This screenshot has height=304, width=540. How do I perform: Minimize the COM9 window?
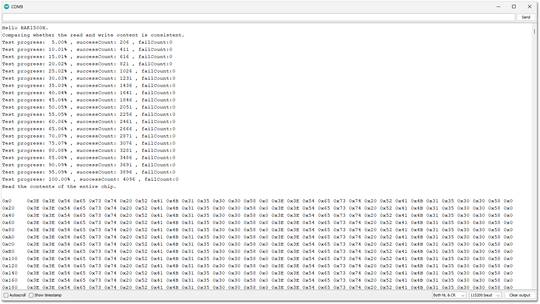498,7
